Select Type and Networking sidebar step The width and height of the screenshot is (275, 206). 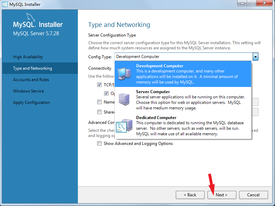pos(40,68)
